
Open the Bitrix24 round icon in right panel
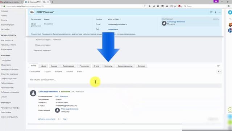pyautogui.click(x=230, y=31)
